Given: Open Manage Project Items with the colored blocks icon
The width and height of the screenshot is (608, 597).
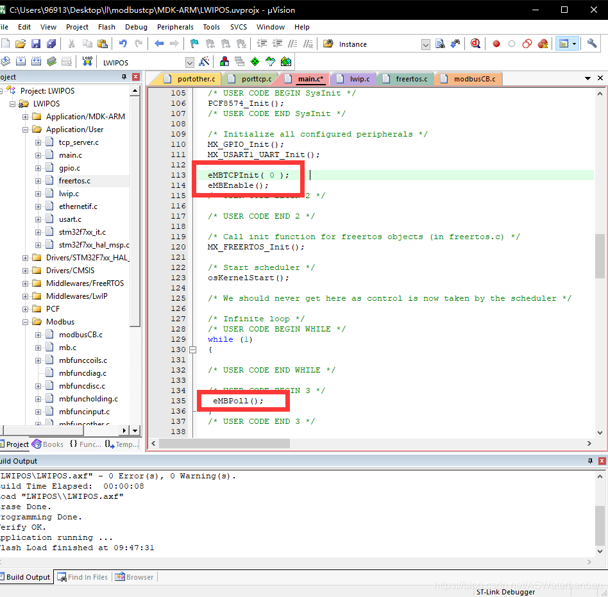Looking at the screenshot, I should [x=224, y=62].
